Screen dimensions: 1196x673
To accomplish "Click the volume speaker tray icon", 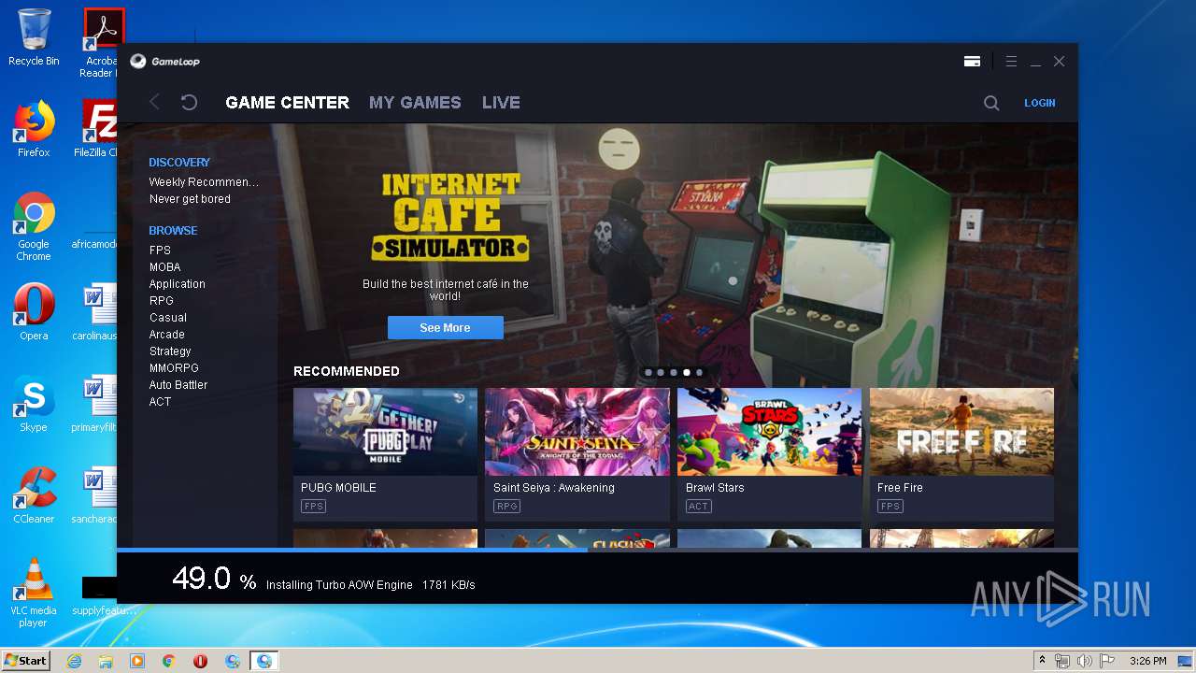I will click(x=1084, y=661).
